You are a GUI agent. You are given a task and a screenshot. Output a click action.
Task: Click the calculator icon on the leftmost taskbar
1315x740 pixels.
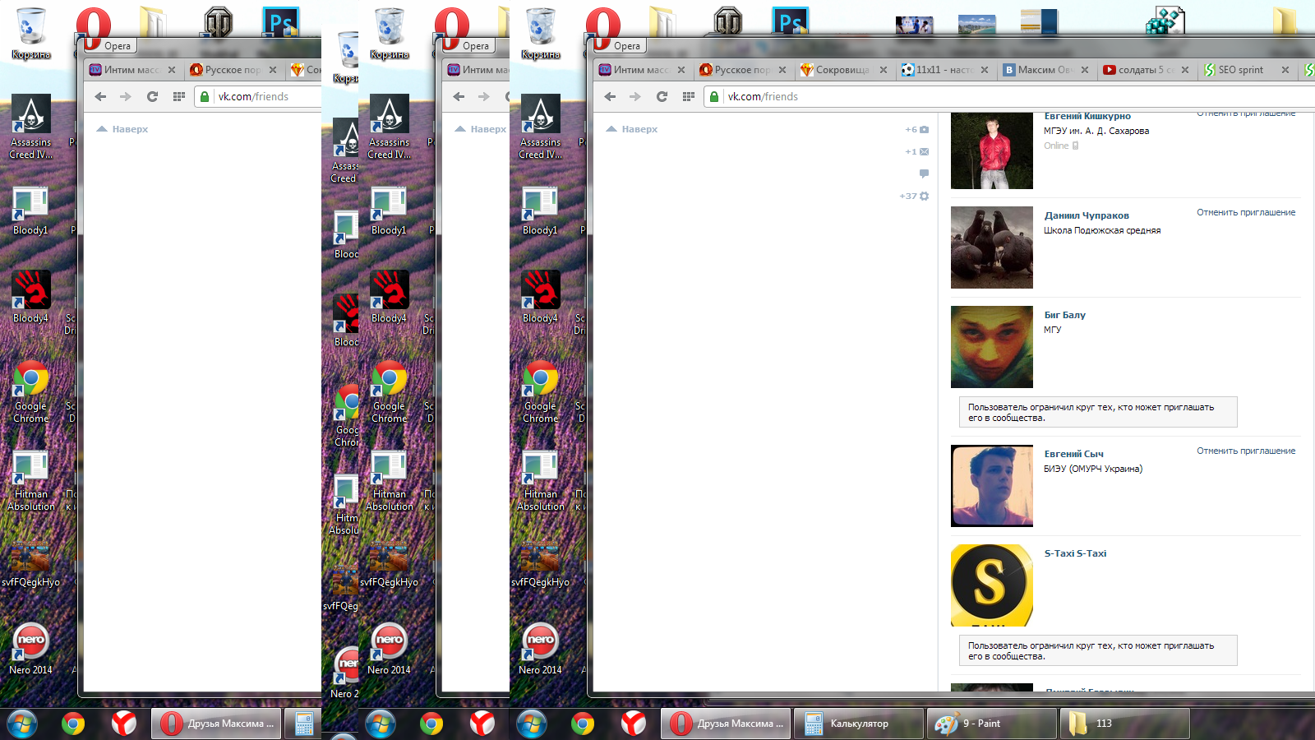coord(304,724)
